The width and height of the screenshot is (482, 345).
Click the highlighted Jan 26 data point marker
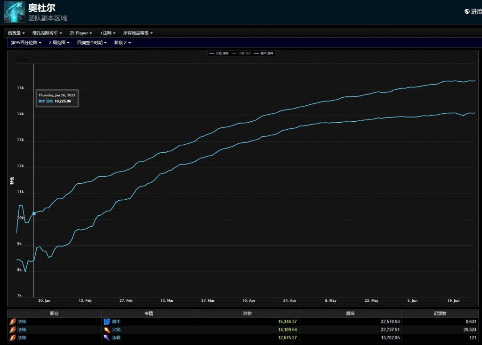coord(34,213)
